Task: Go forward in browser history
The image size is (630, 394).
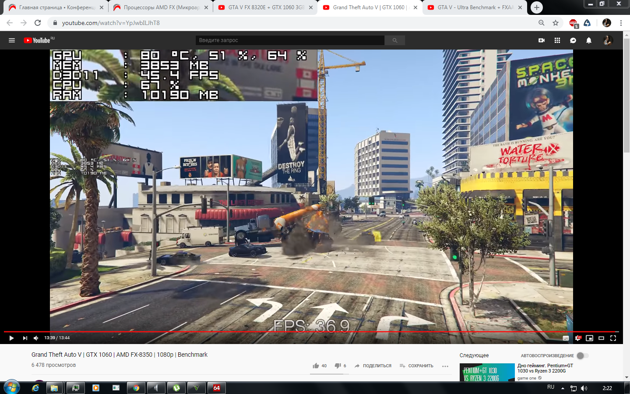Action: (x=24, y=23)
